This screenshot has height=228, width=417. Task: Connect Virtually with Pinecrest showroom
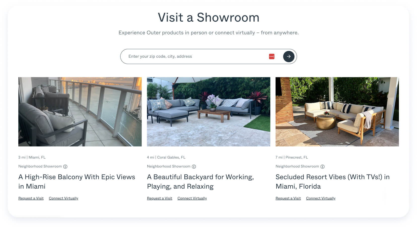pyautogui.click(x=321, y=198)
